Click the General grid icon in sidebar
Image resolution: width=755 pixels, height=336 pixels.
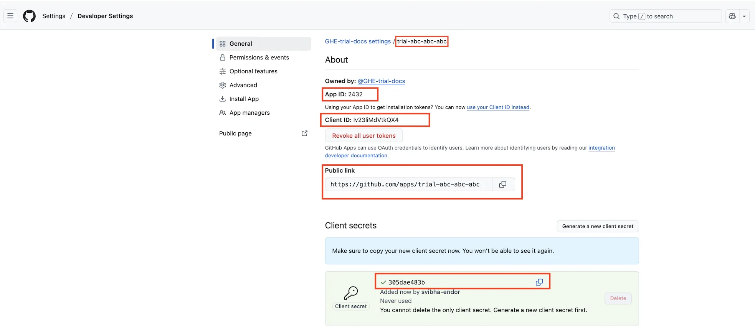pos(223,44)
